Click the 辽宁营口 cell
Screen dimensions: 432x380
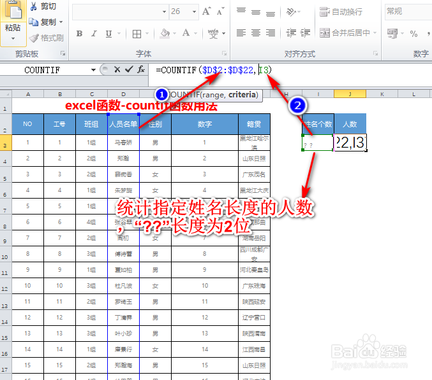point(254,318)
